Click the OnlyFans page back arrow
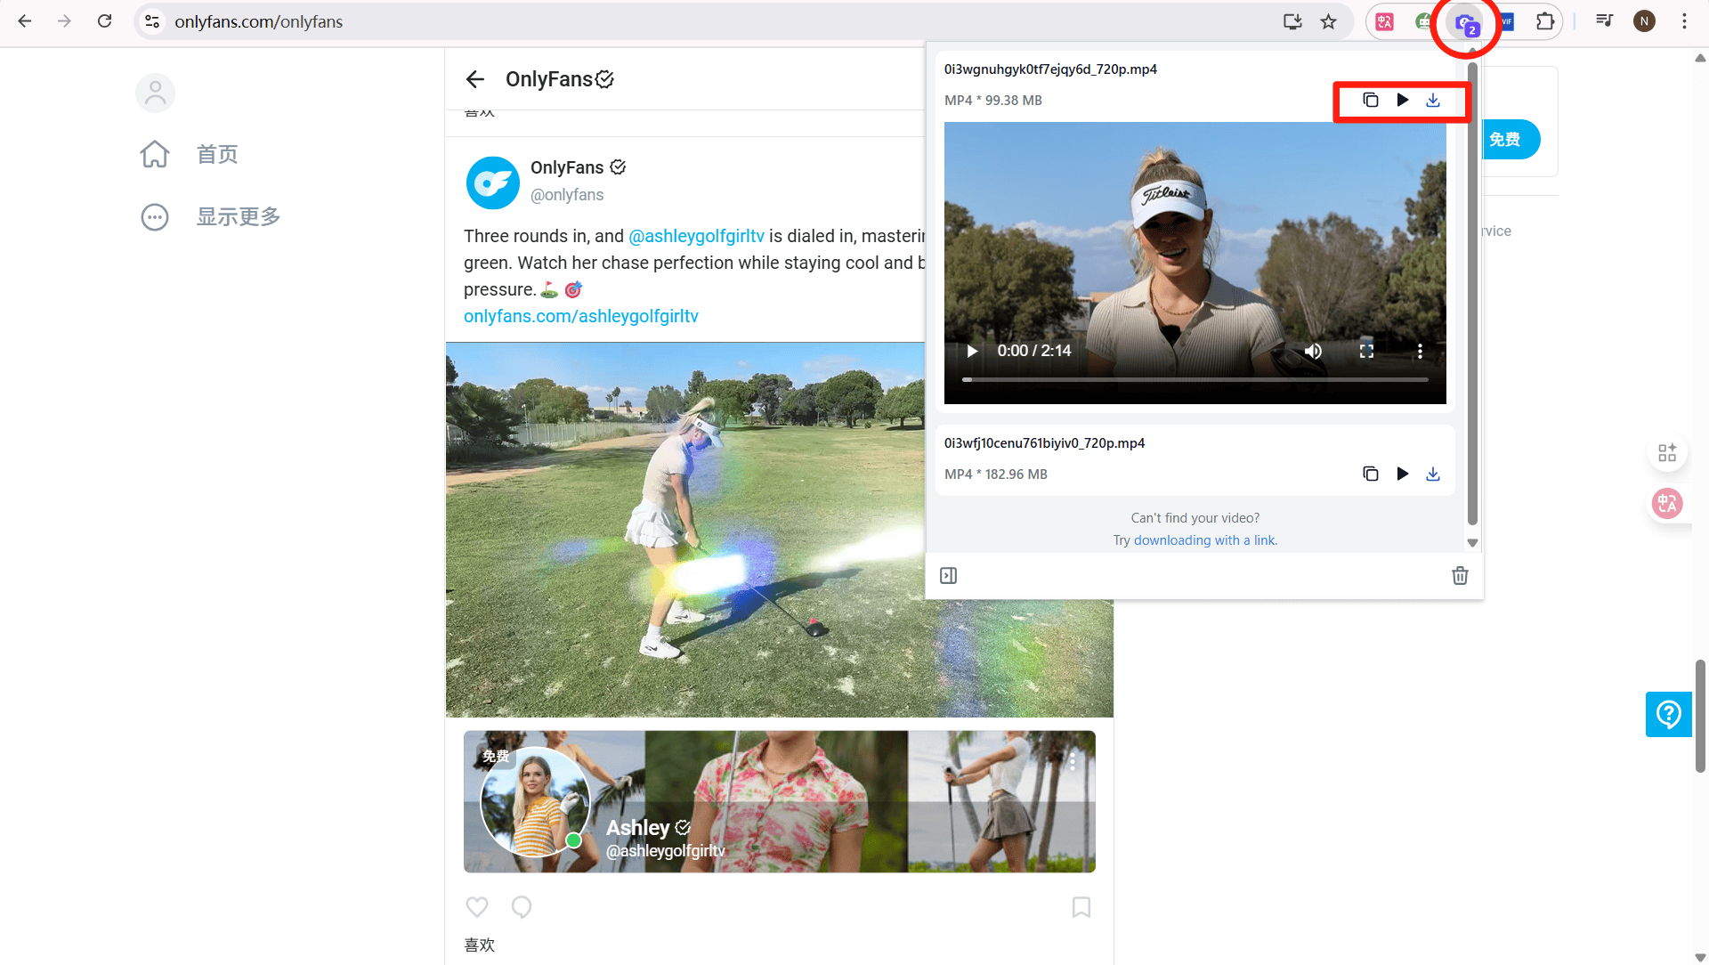Viewport: 1709px width, 965px height. point(475,79)
